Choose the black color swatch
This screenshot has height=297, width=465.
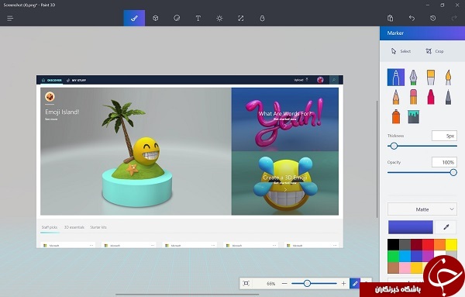coord(393,245)
